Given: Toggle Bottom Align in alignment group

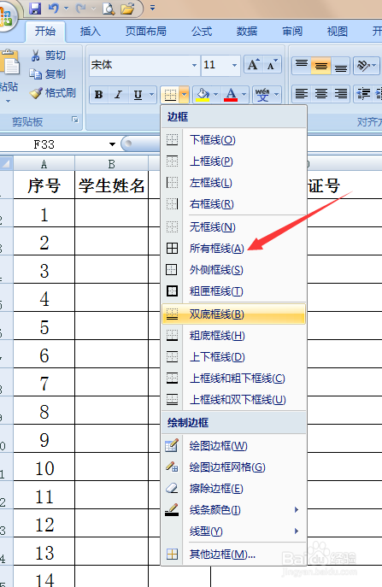Looking at the screenshot, I should click(340, 65).
